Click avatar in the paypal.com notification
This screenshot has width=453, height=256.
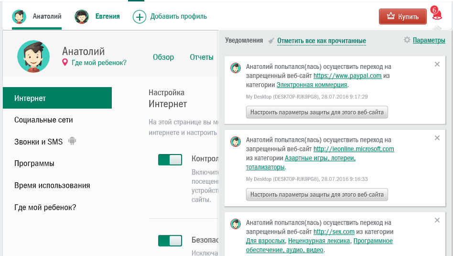click(x=236, y=68)
